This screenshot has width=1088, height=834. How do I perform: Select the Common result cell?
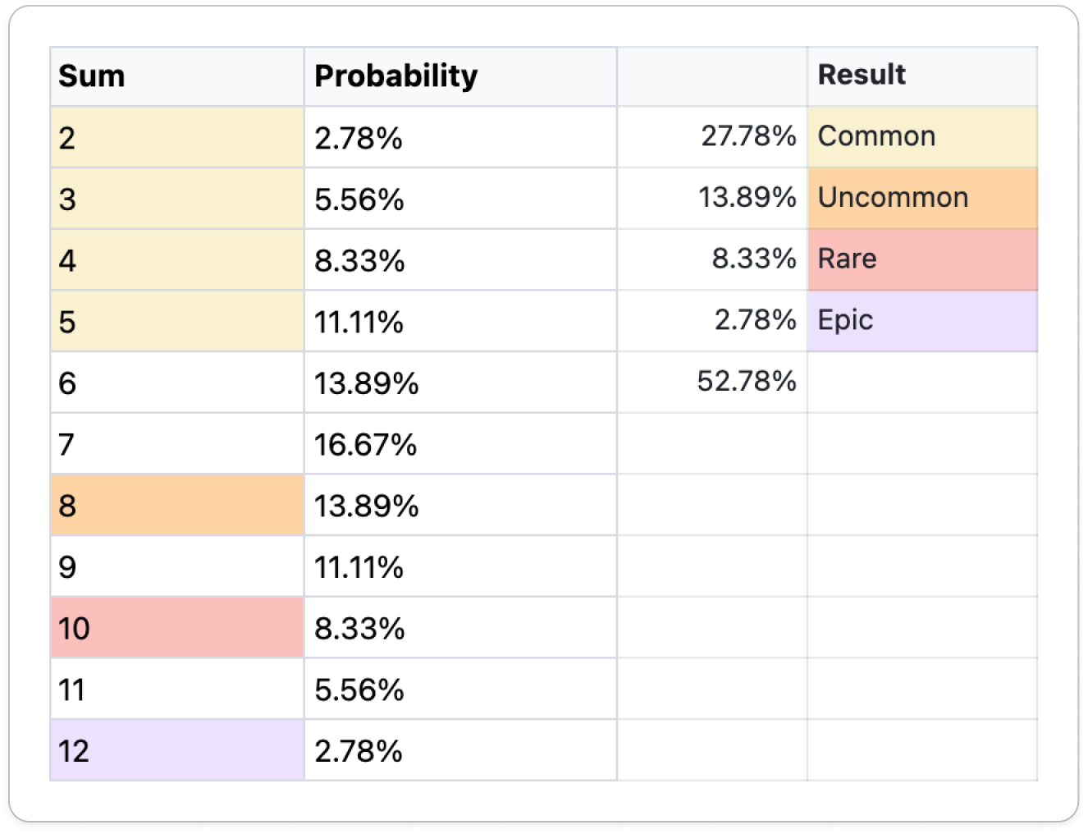[x=921, y=136]
